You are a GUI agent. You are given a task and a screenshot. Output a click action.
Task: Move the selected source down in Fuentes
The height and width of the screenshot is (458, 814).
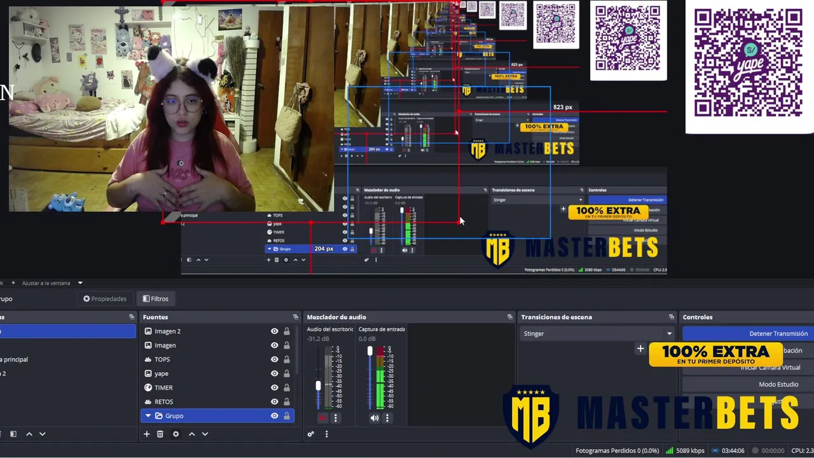[205, 434]
